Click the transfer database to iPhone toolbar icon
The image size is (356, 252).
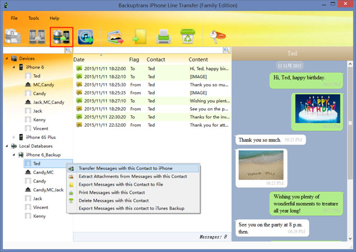61,37
